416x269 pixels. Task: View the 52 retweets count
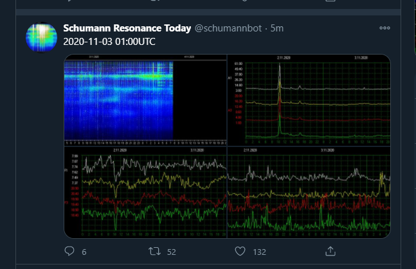coord(172,252)
